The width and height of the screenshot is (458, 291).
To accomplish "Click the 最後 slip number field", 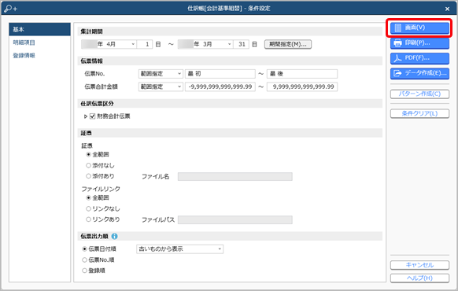I will [x=302, y=74].
